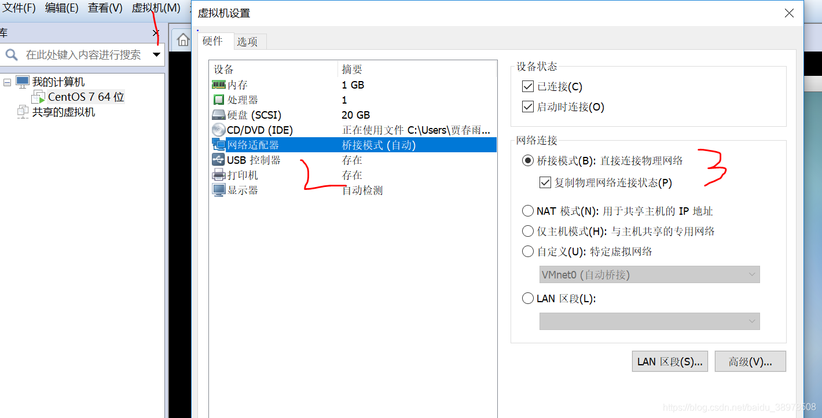Click CentOS 7 64 位 in library tree

click(x=86, y=97)
